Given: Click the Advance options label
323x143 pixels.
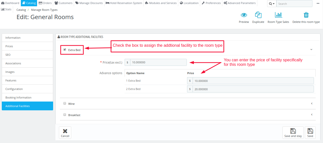Looking at the screenshot, I should [x=111, y=73].
